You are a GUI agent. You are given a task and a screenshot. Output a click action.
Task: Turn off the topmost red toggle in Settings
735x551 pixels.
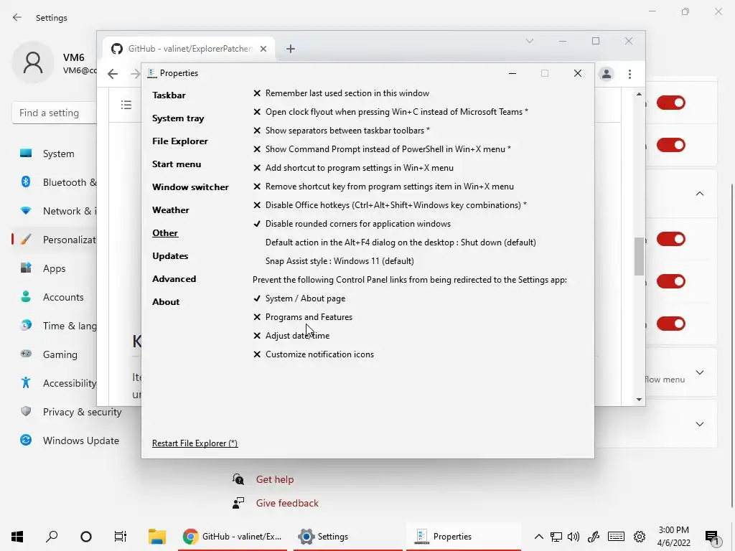pos(671,103)
